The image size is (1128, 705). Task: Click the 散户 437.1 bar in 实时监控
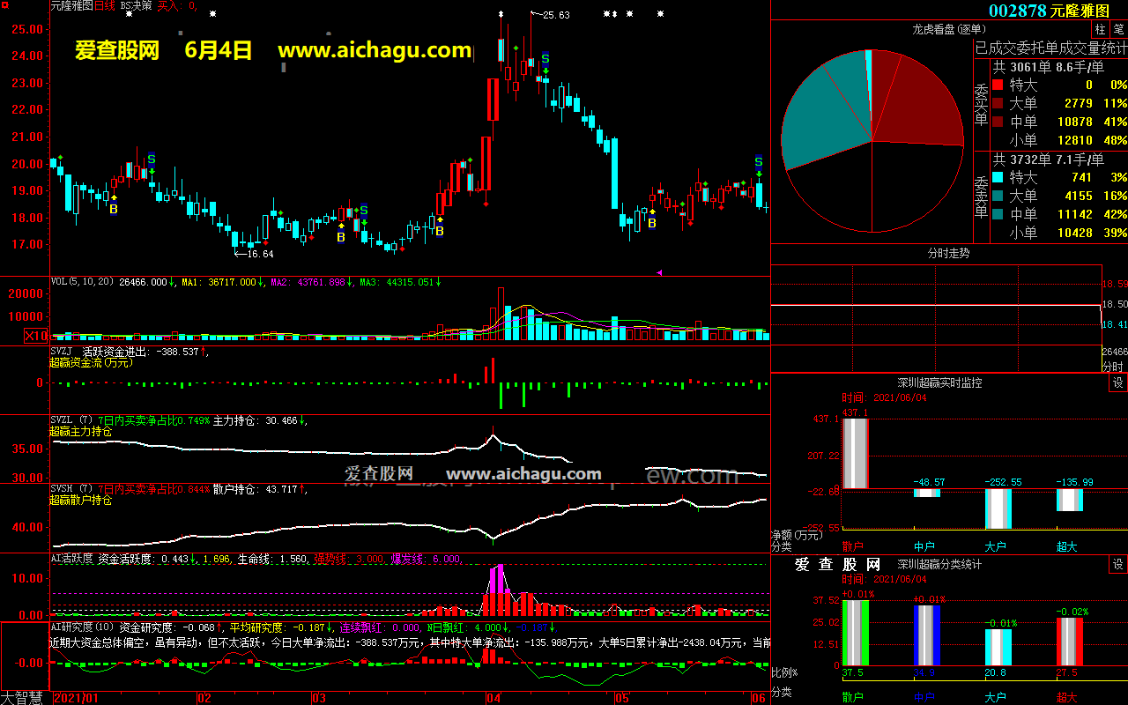click(x=856, y=454)
